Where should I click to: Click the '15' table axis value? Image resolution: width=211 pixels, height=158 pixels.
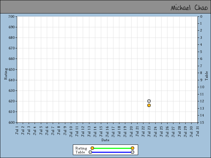[202, 122]
